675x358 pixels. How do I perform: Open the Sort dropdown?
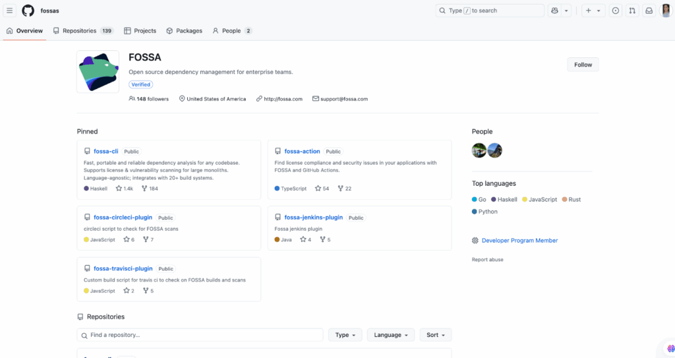(x=436, y=335)
